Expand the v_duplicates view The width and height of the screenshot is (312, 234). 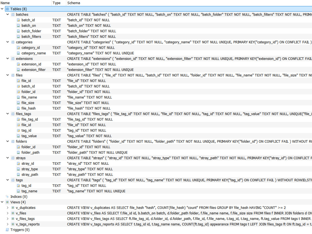tap(7, 207)
